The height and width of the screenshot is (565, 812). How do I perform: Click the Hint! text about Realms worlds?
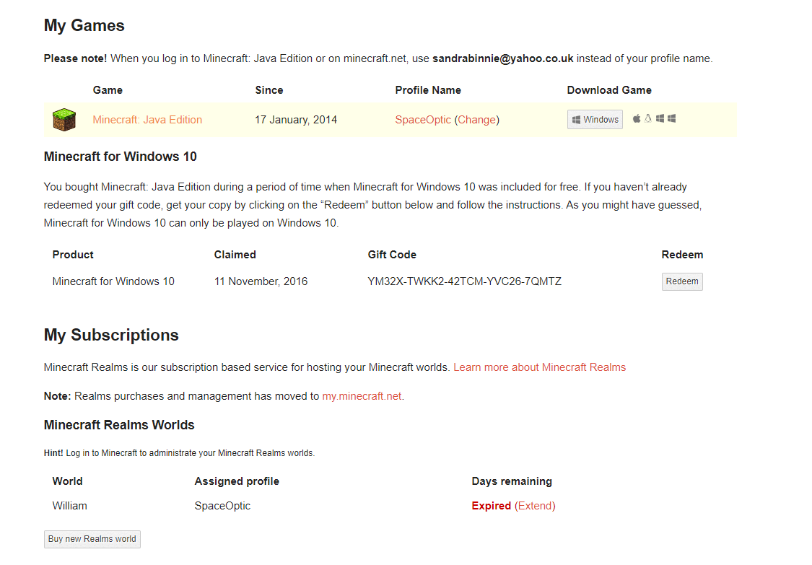179,453
